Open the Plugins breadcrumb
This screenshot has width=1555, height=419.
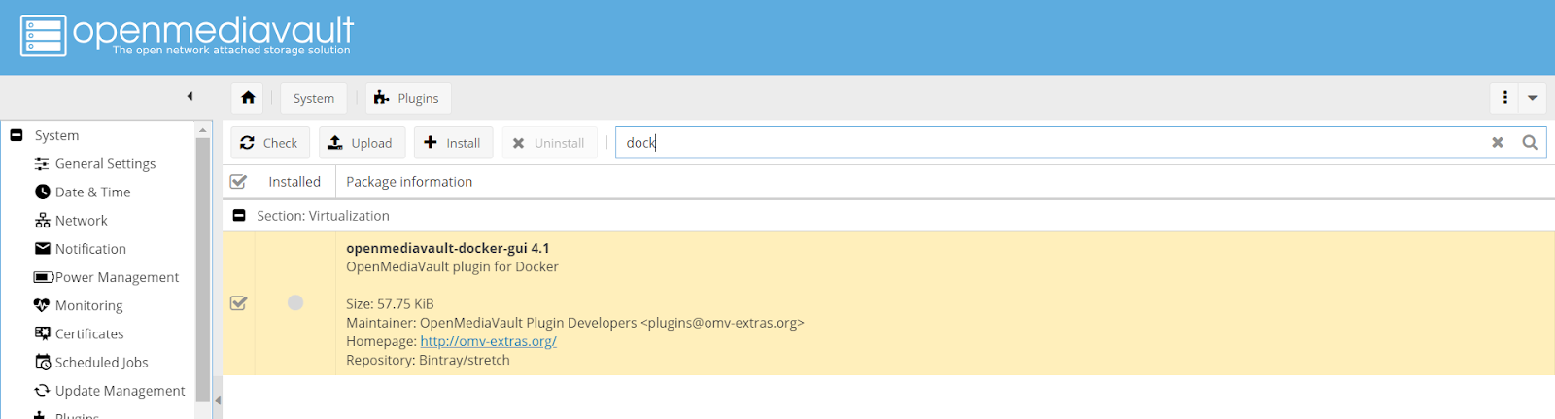408,98
